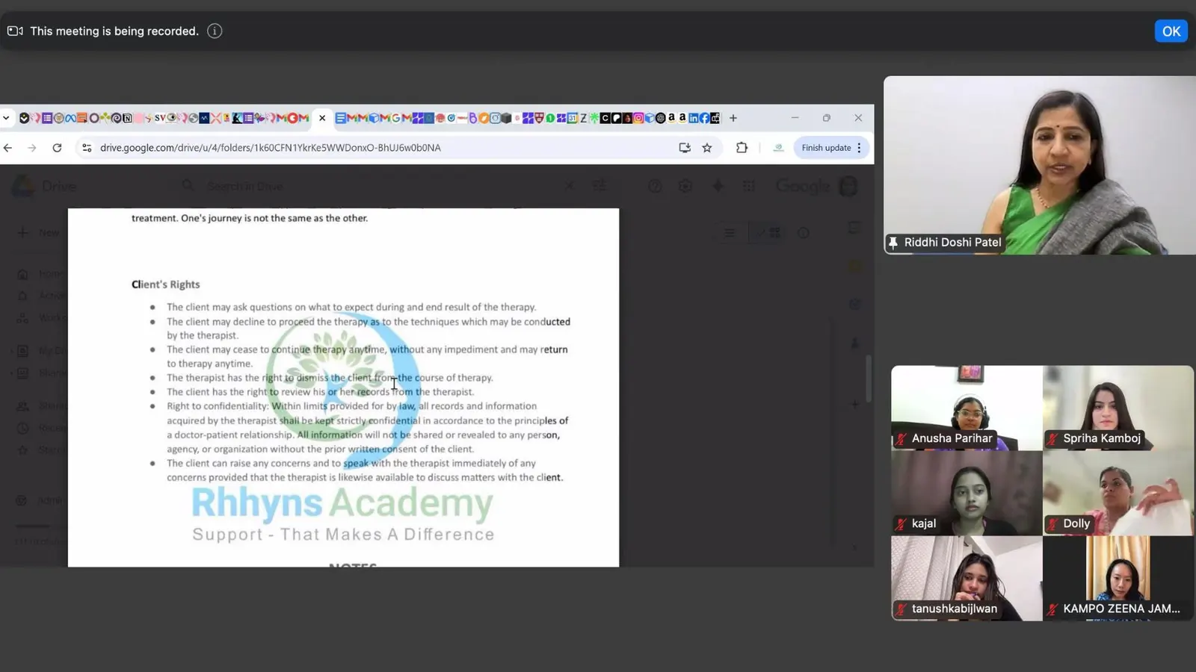Go to Home in the Drive sidebar

tap(41, 273)
